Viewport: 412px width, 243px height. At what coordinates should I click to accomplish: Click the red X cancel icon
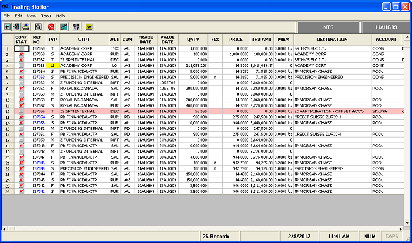[x=51, y=27]
